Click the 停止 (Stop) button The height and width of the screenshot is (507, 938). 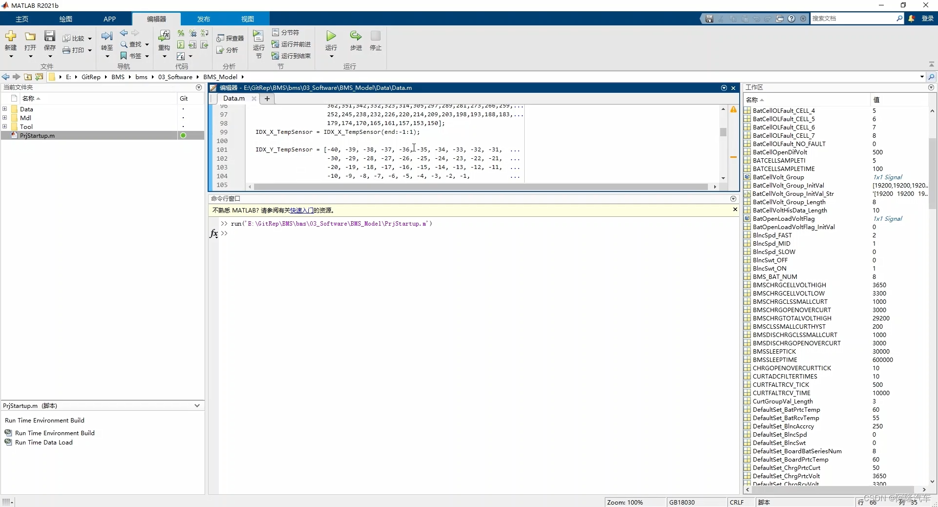pyautogui.click(x=376, y=36)
